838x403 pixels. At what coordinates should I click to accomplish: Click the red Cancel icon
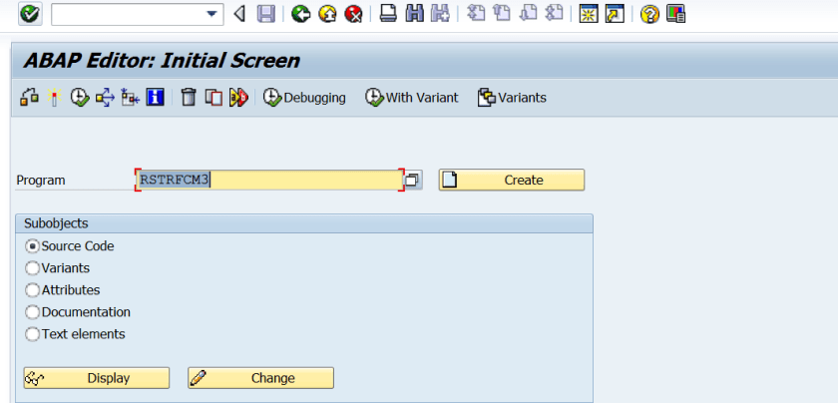coord(353,14)
